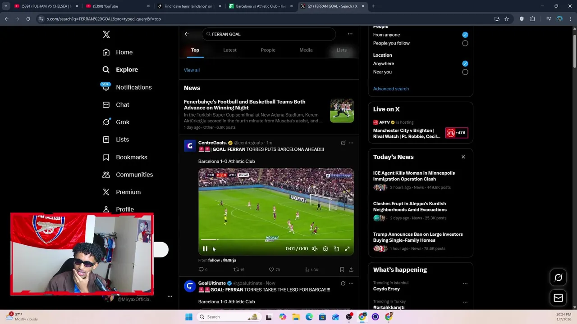Open the more menu on the CentreGoals post
The image size is (577, 324).
pos(351,143)
